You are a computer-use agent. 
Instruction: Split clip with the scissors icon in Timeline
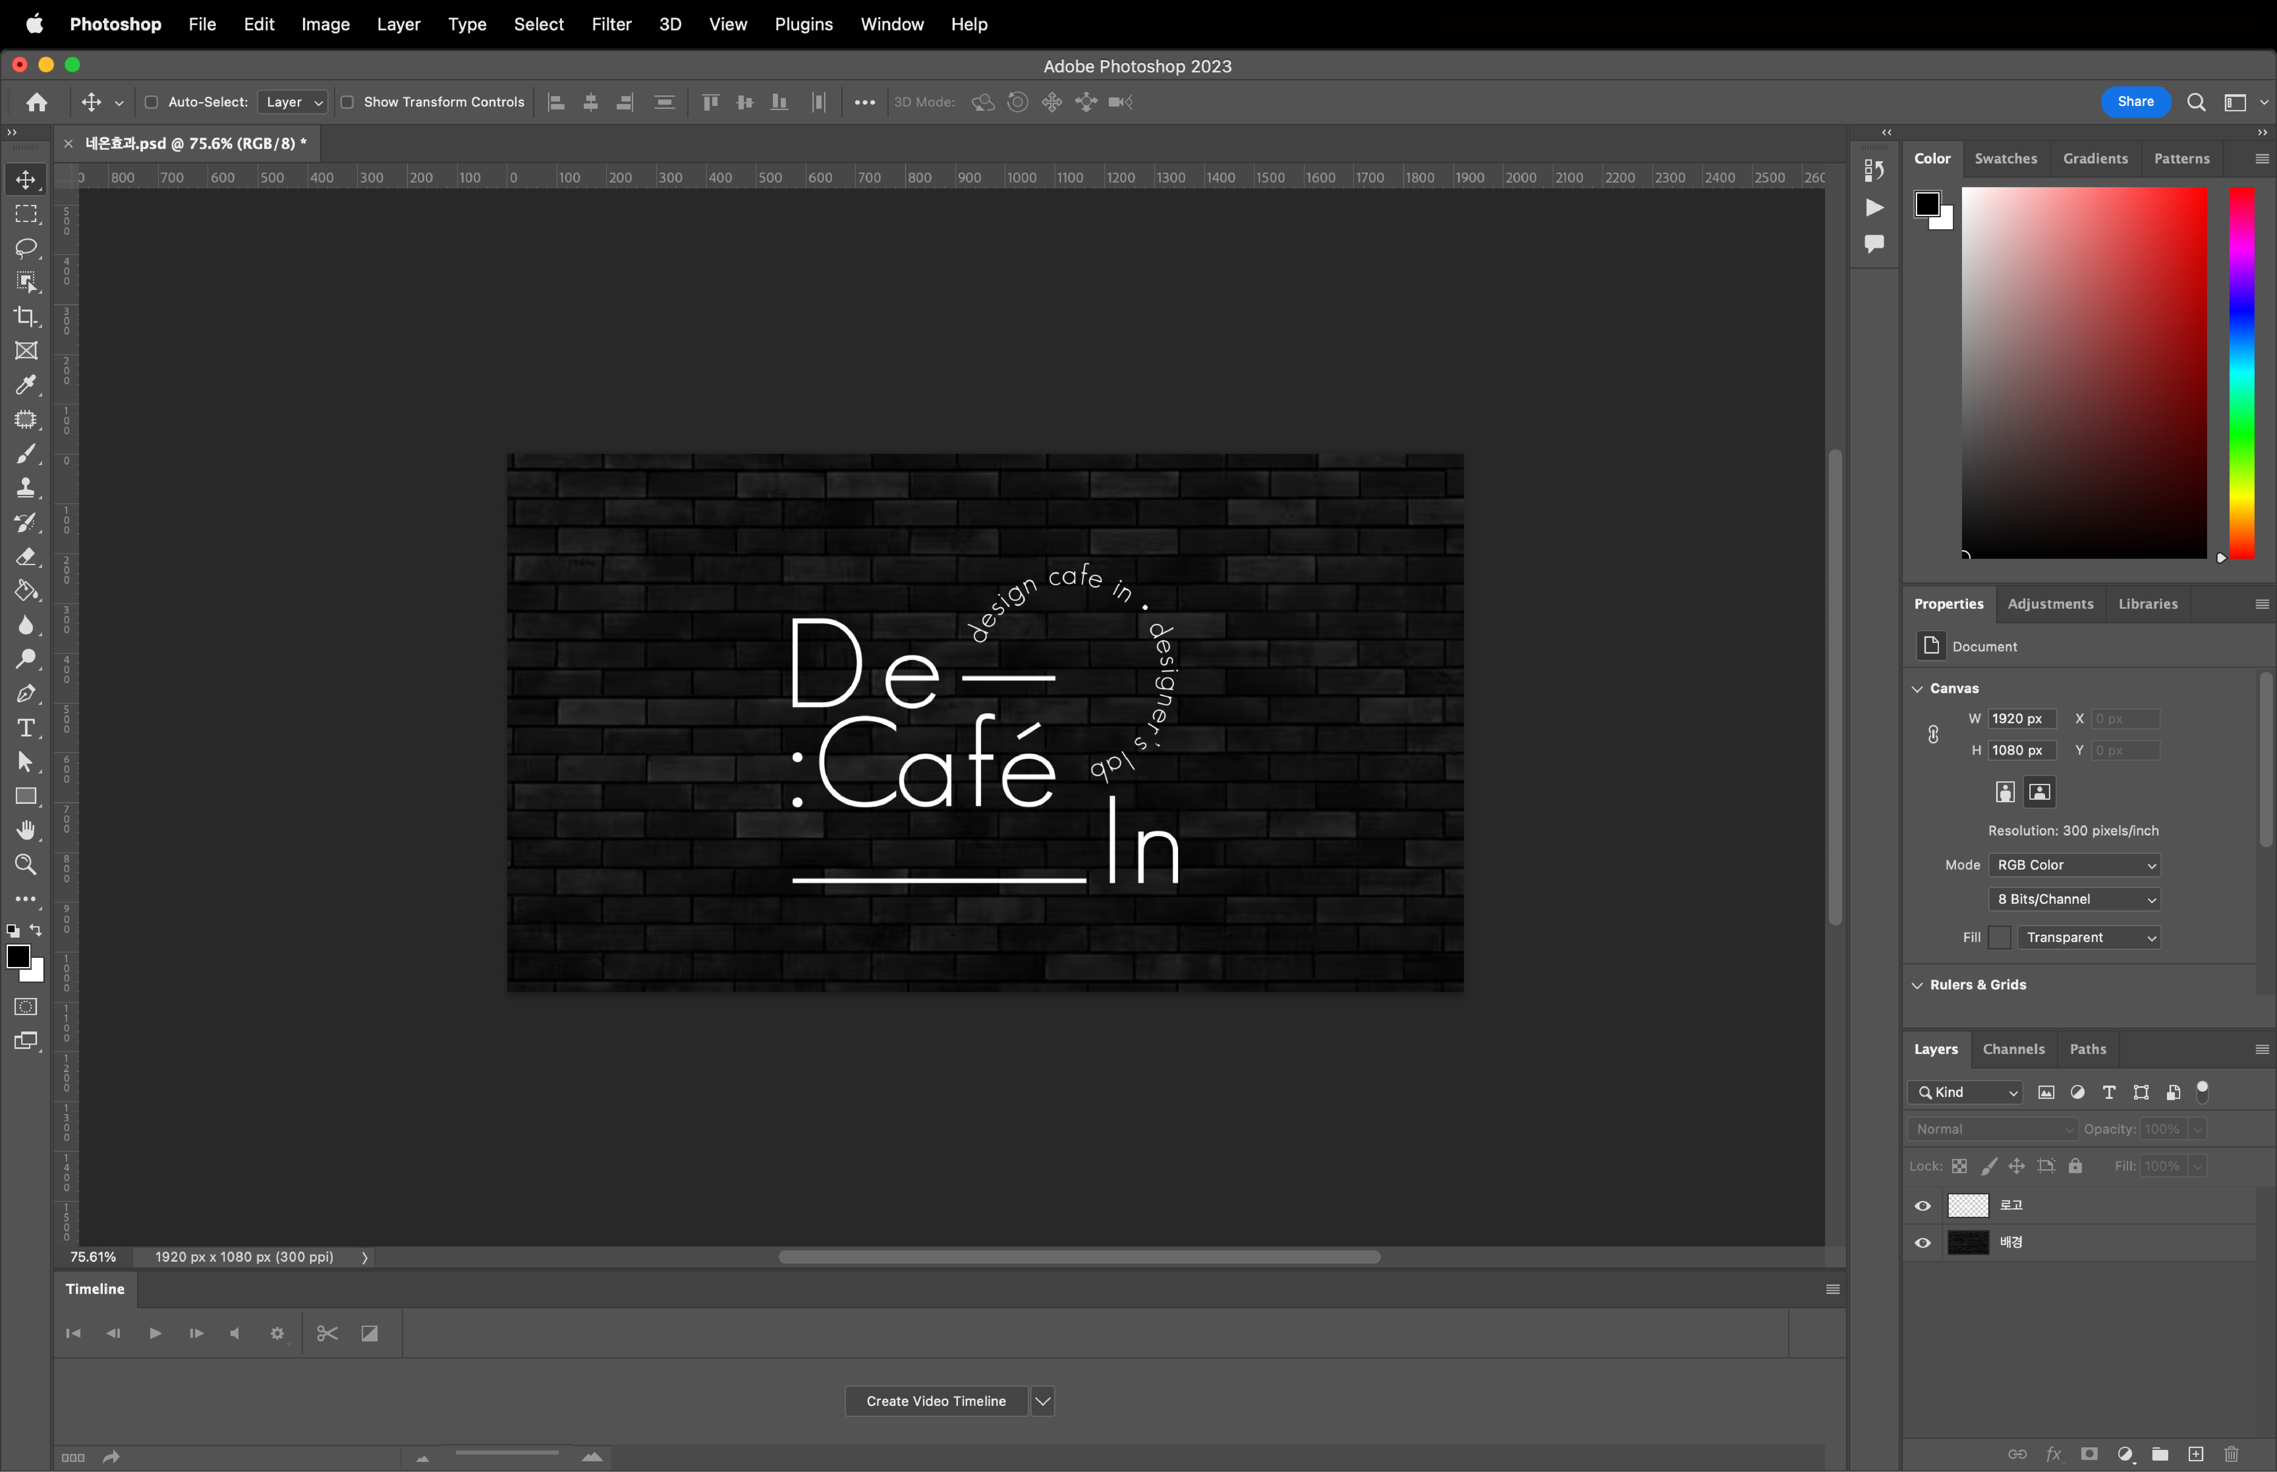(327, 1333)
